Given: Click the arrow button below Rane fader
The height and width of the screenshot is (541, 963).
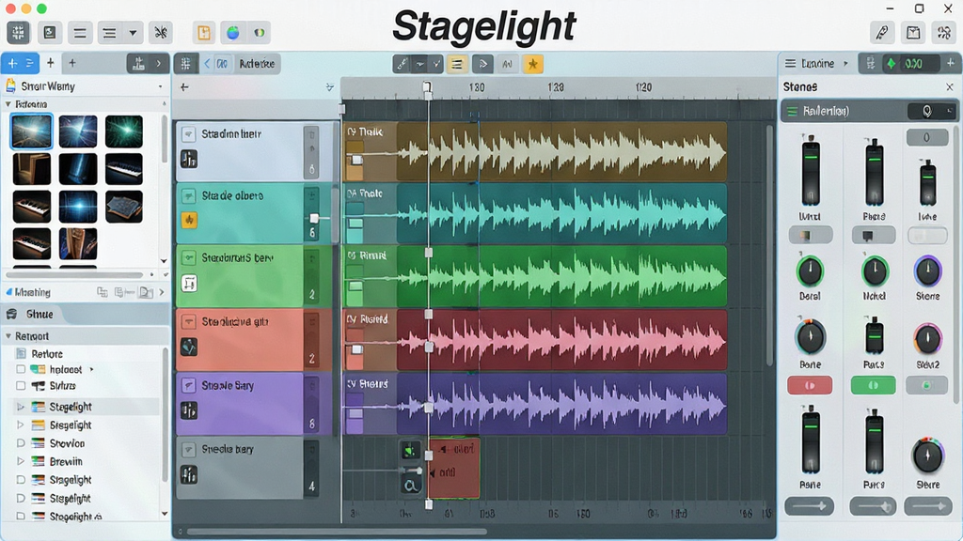Looking at the screenshot, I should tap(810, 506).
